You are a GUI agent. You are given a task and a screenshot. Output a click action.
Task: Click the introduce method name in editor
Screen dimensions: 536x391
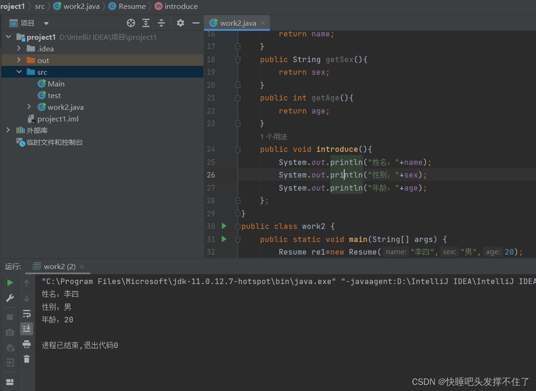tap(337, 149)
